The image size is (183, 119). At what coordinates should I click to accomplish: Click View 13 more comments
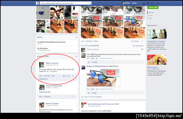click(x=93, y=97)
